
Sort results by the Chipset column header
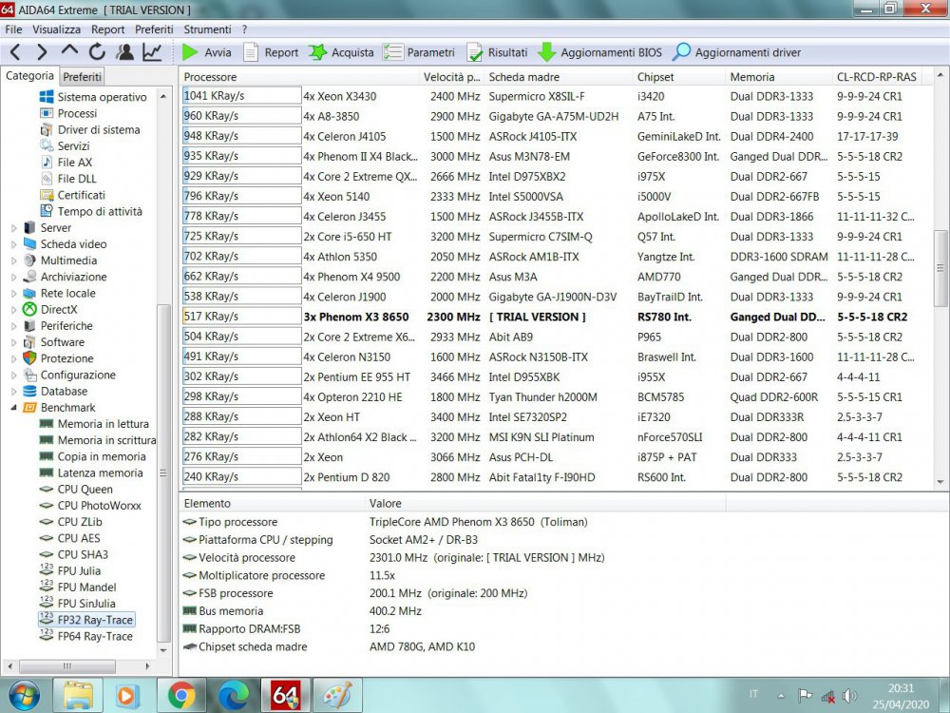click(x=655, y=77)
